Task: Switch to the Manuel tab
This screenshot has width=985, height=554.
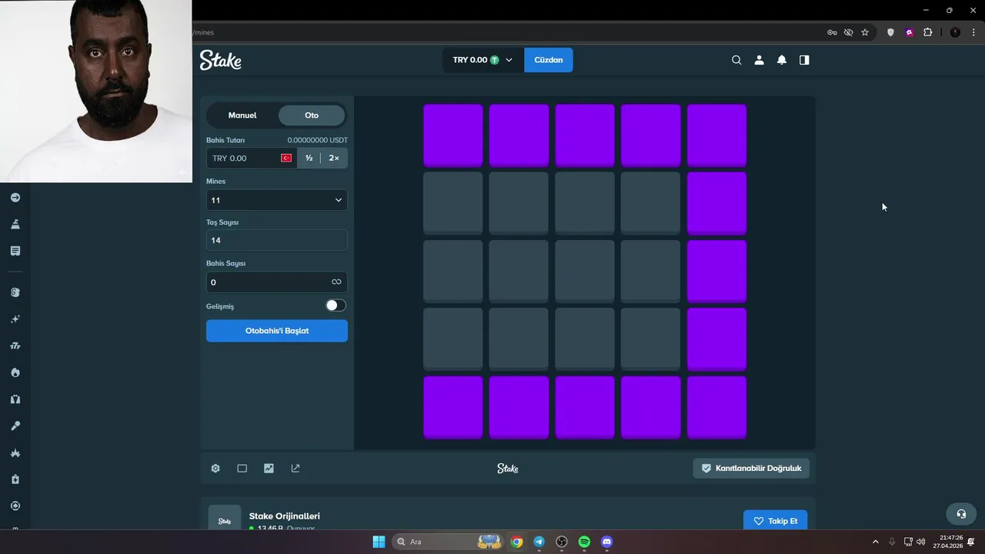Action: coord(242,115)
